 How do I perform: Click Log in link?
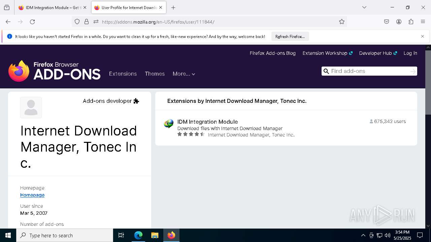410,53
